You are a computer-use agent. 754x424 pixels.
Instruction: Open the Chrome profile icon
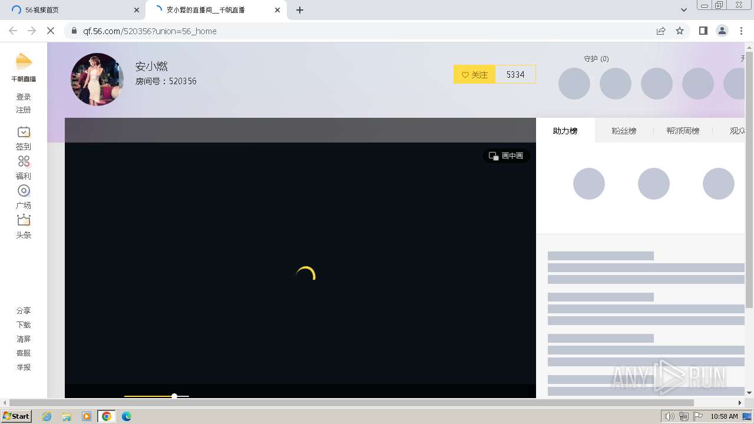(722, 31)
